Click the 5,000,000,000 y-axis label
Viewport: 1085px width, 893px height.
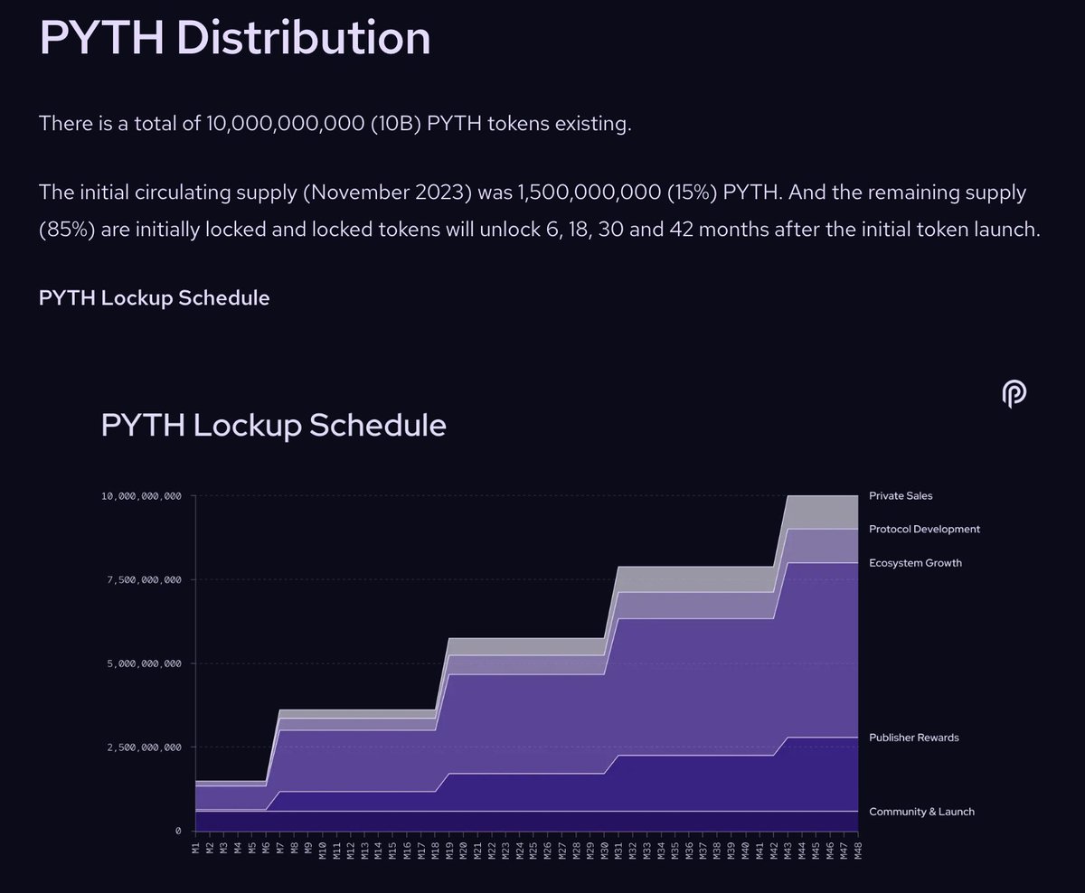pos(145,663)
